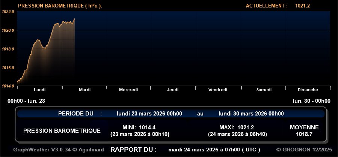338x157 pixels.
Task: Click the period start date lundi 23 mars 2026
Action: pyautogui.click(x=149, y=114)
